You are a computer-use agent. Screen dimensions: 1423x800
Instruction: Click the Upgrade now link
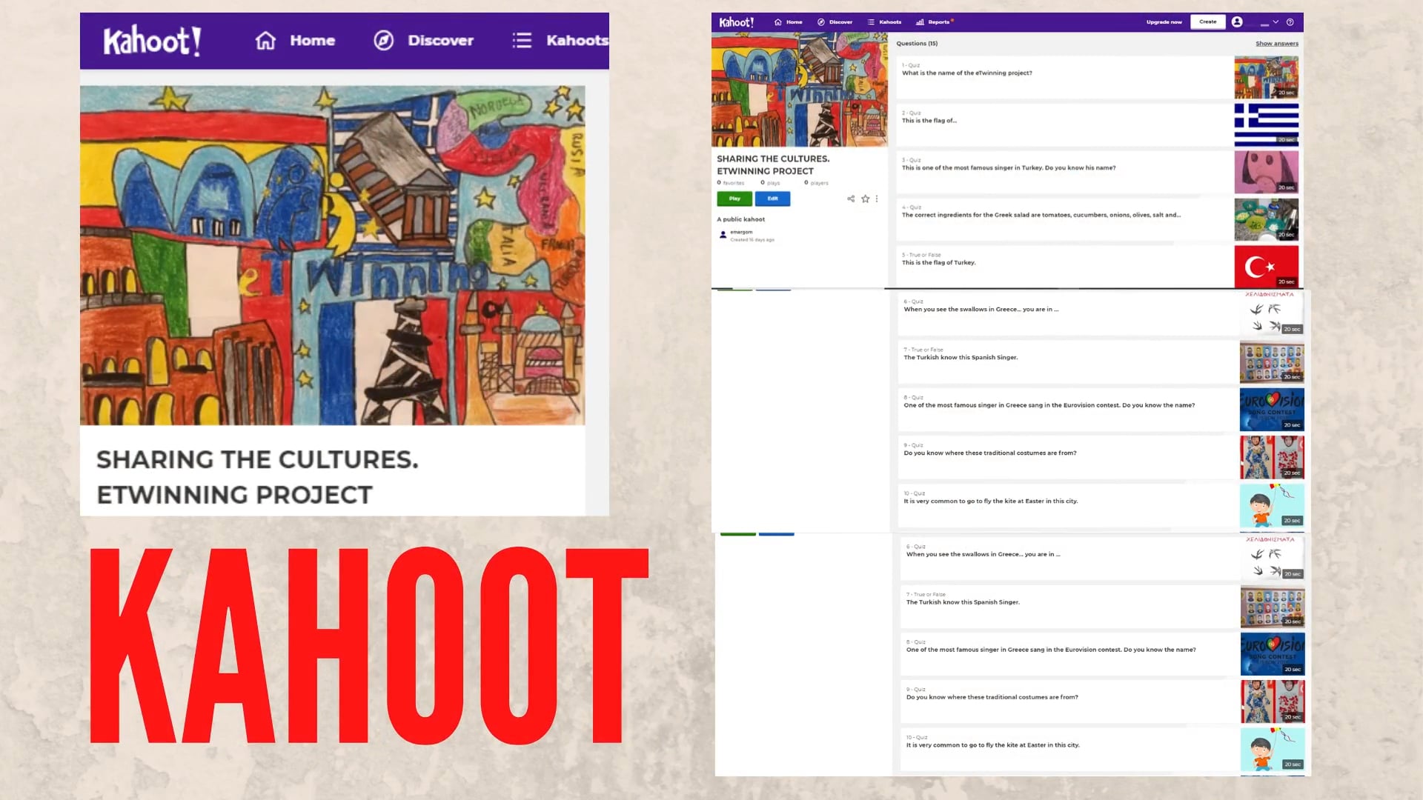click(x=1164, y=22)
